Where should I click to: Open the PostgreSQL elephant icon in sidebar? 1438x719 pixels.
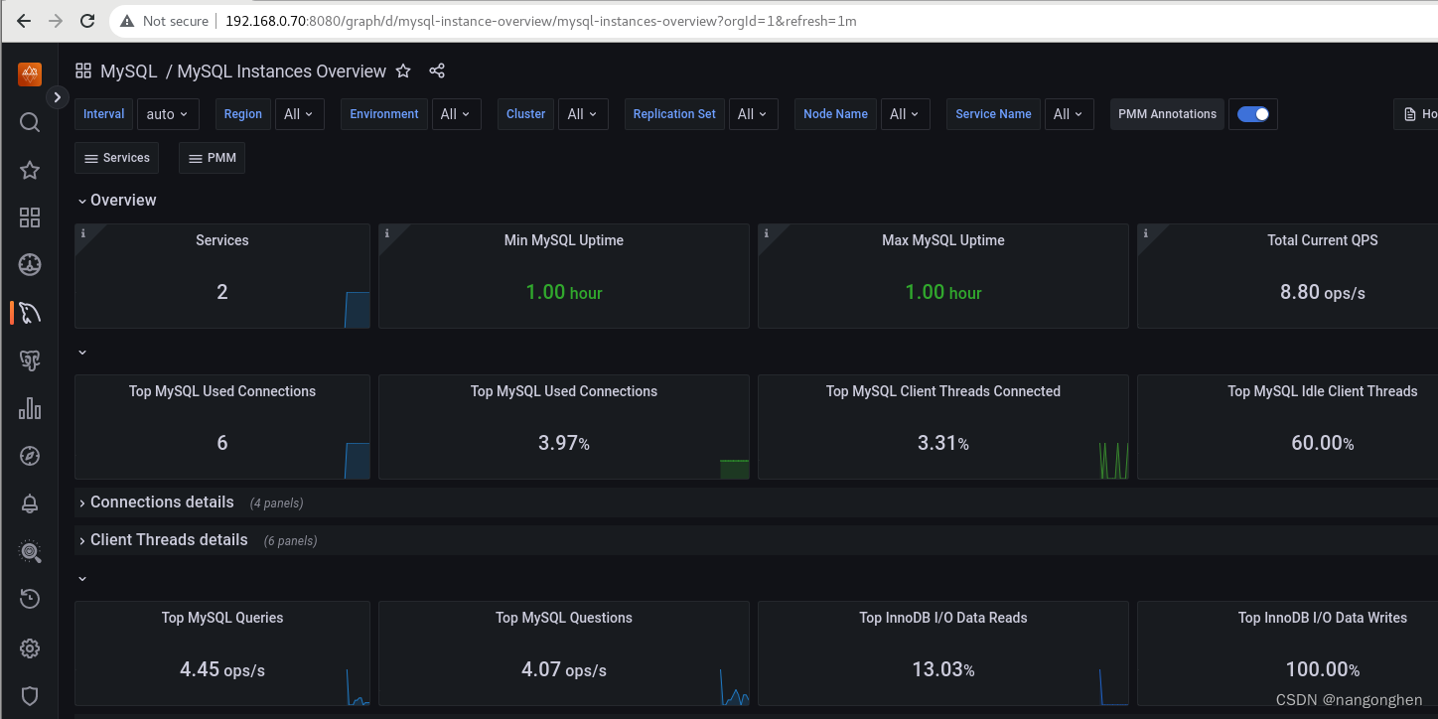(x=30, y=360)
